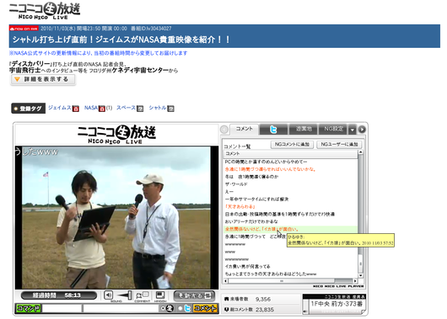Adjust the volume slider handle
This screenshot has height=319, width=447.
click(129, 295)
